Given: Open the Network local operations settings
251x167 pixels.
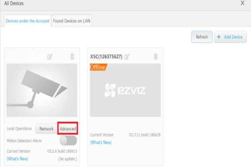Looking at the screenshot, I should pos(46,129).
